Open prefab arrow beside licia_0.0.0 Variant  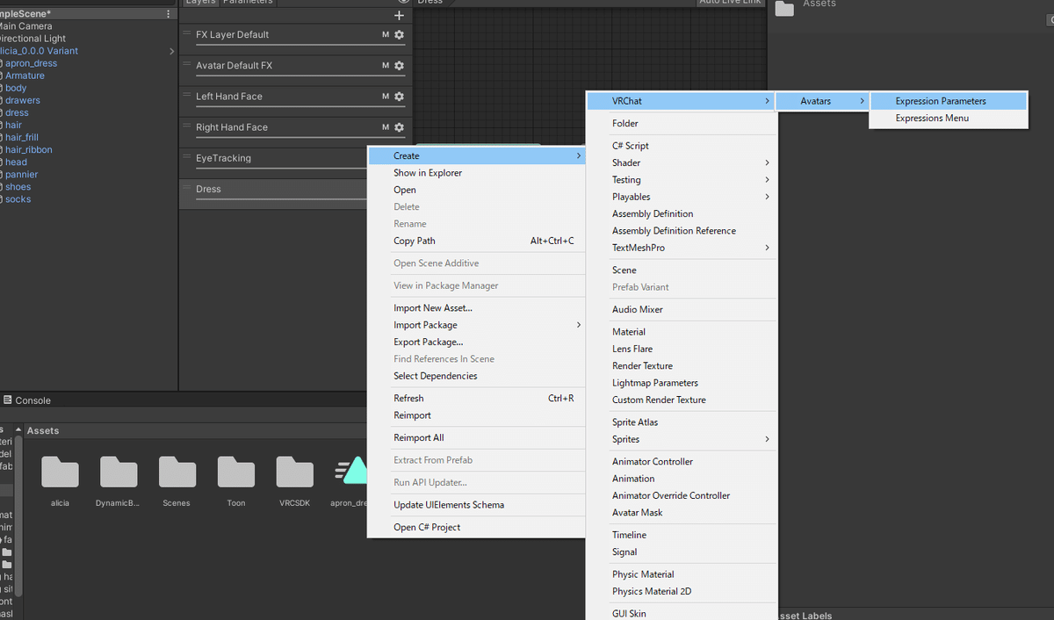[x=171, y=52]
